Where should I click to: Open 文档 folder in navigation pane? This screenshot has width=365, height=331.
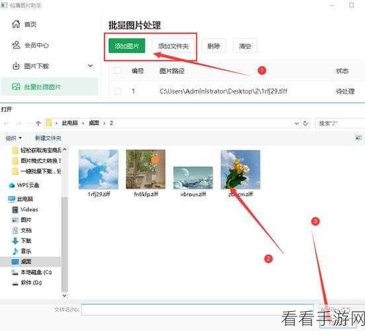pyautogui.click(x=21, y=230)
